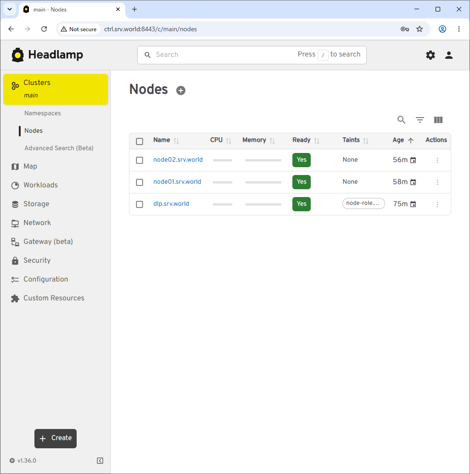Image resolution: width=470 pixels, height=474 pixels.
Task: Tick the checkbox for dlp.srv.world
Action: [140, 204]
